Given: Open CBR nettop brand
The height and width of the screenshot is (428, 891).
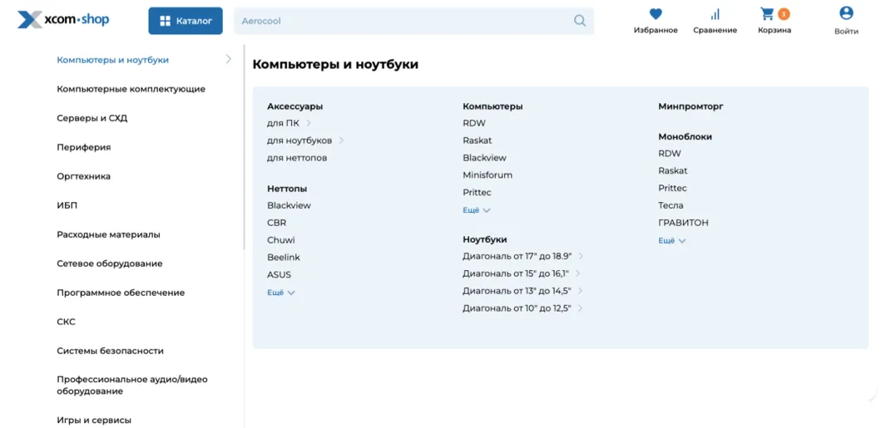Looking at the screenshot, I should coord(277,223).
